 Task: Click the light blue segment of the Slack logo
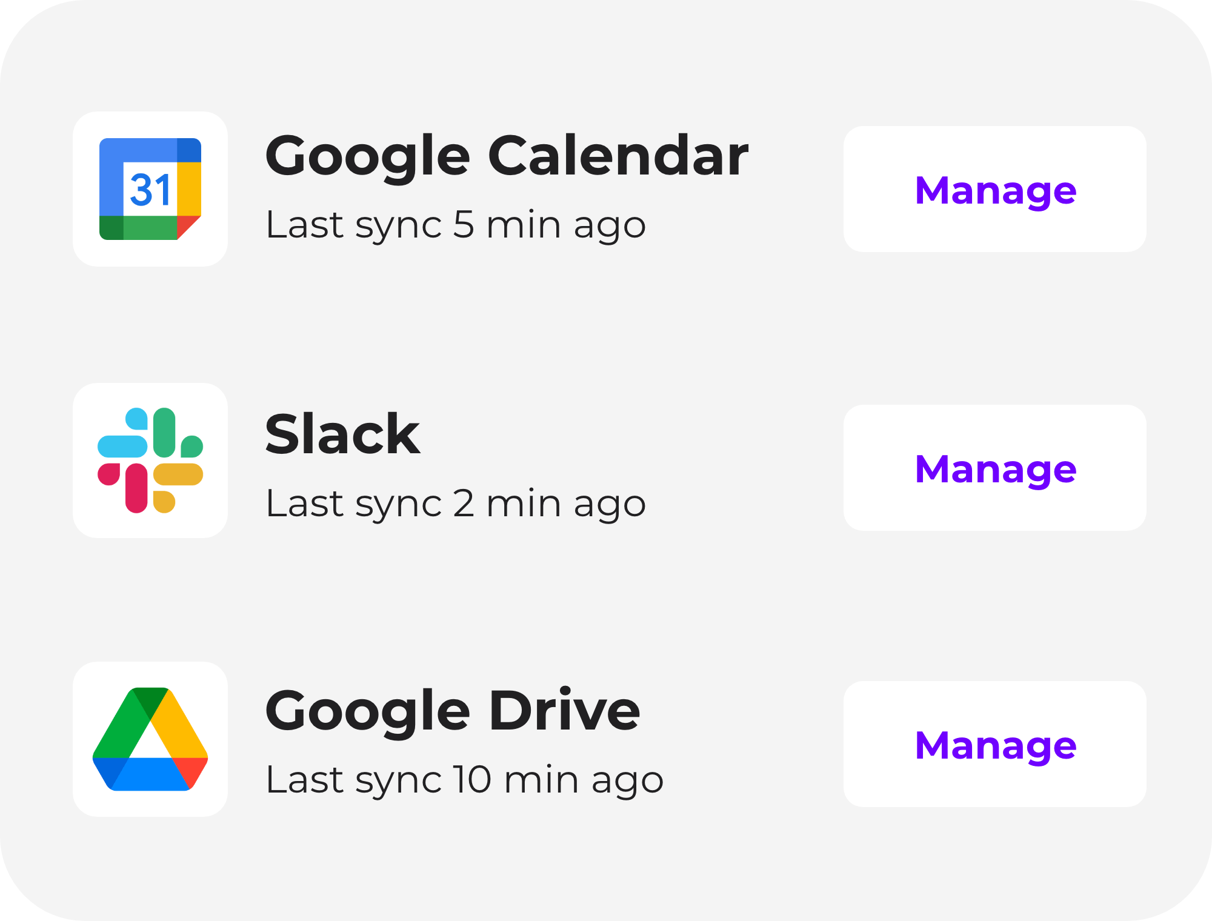[x=123, y=446]
